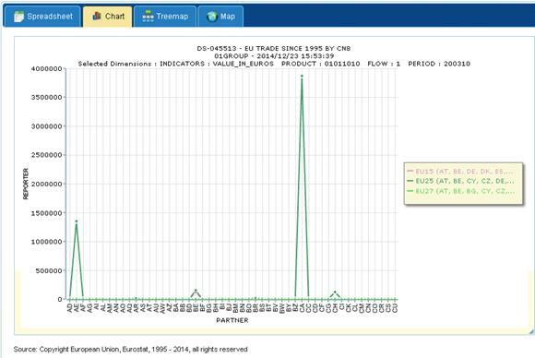
Task: Click the globe icon on Map tab
Action: (x=212, y=17)
